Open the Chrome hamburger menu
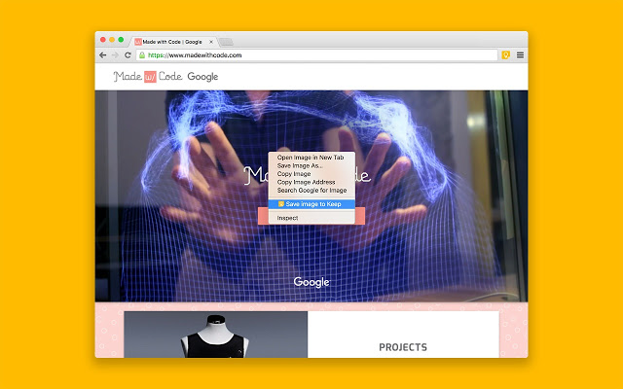Image resolution: width=623 pixels, height=389 pixels. (x=520, y=55)
